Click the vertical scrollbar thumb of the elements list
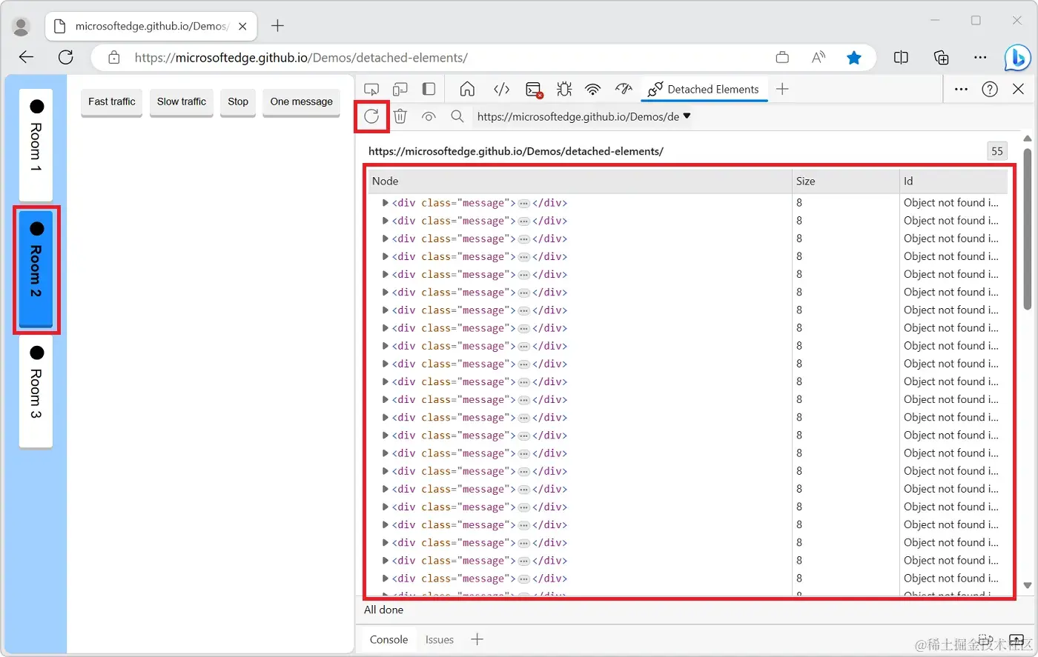The image size is (1038, 657). pyautogui.click(x=1028, y=228)
